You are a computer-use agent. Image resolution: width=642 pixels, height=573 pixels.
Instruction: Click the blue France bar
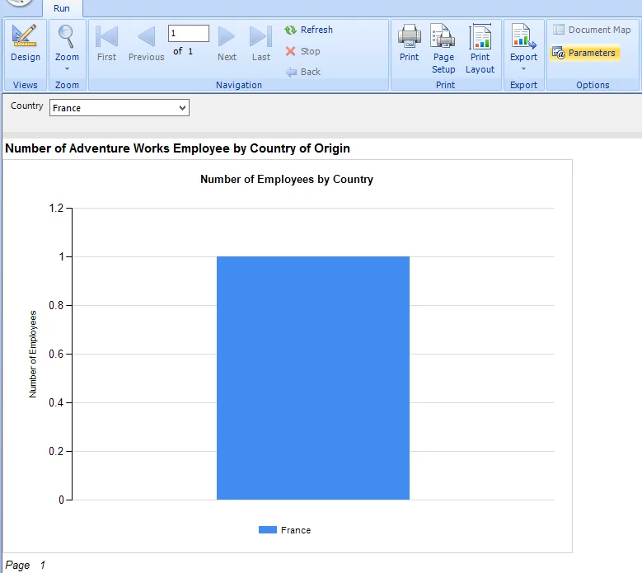(x=313, y=378)
